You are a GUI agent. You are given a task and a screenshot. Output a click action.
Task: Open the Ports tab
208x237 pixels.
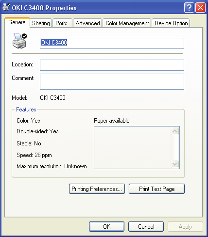(62, 23)
